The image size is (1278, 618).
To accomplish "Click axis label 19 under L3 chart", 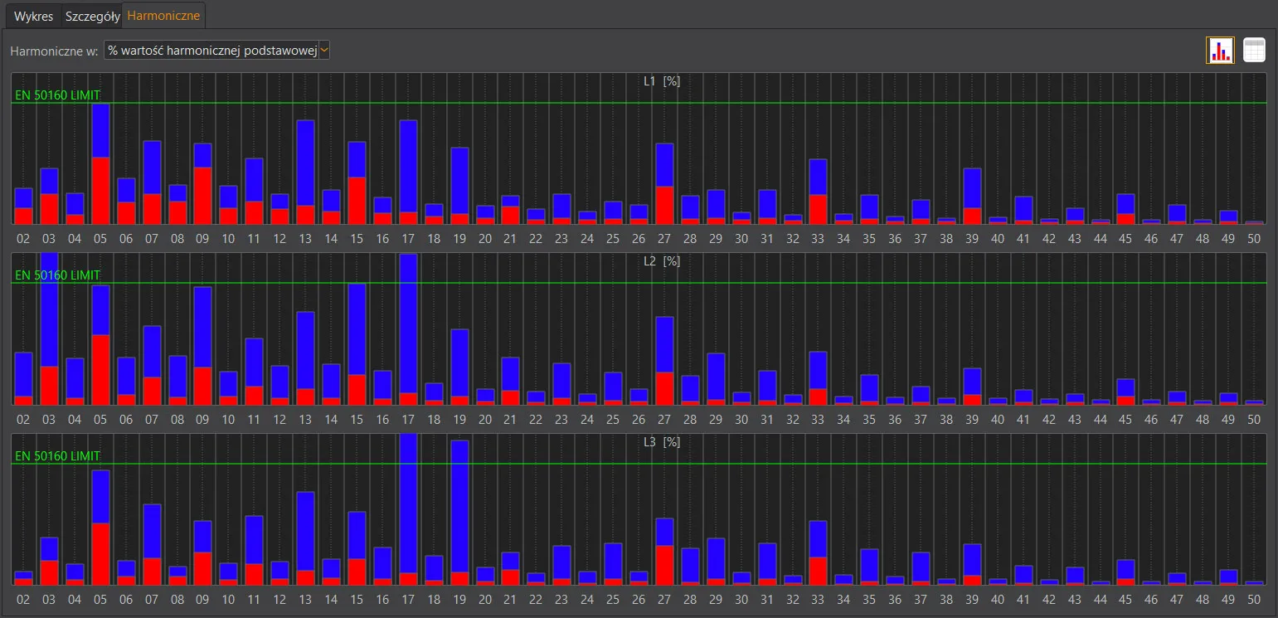I will (460, 600).
